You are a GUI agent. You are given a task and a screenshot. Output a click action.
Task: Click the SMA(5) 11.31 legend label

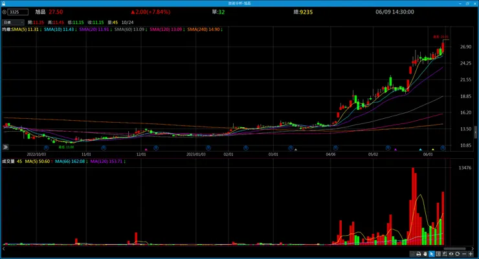[27, 30]
